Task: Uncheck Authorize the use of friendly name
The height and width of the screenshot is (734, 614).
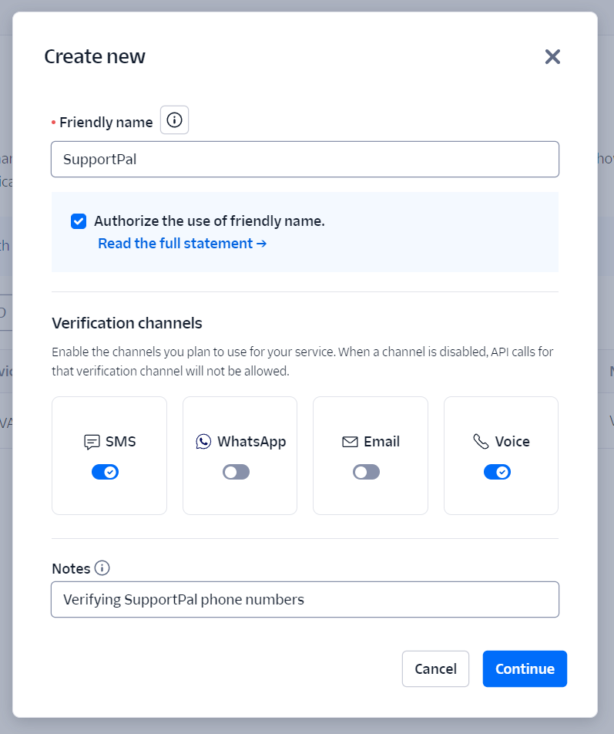Action: pos(79,221)
